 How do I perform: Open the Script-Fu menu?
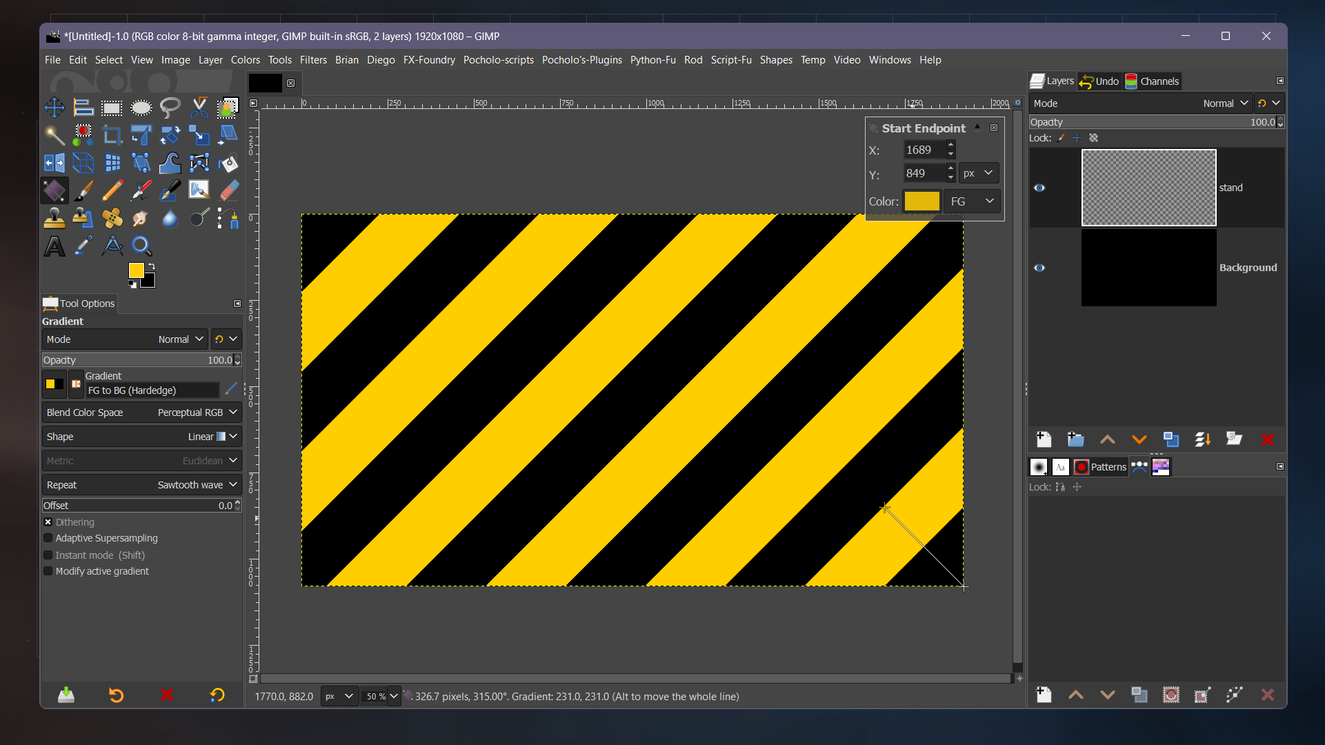(730, 60)
